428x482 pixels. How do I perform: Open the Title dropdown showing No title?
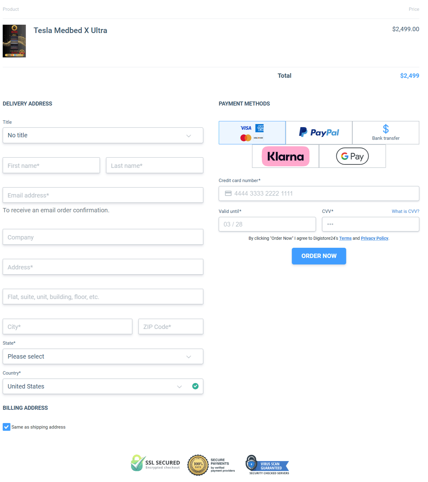click(103, 135)
